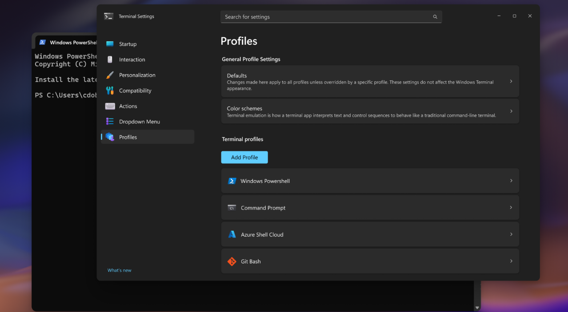Open Personalization via the brush icon

(109, 75)
